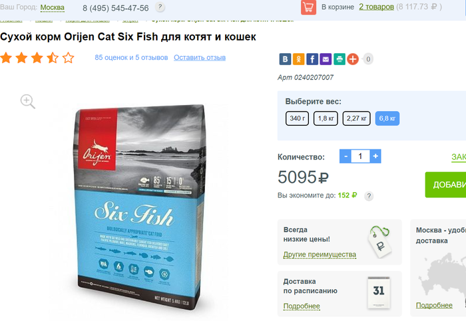Print this product page icon
466x321 pixels.
[x=340, y=59]
